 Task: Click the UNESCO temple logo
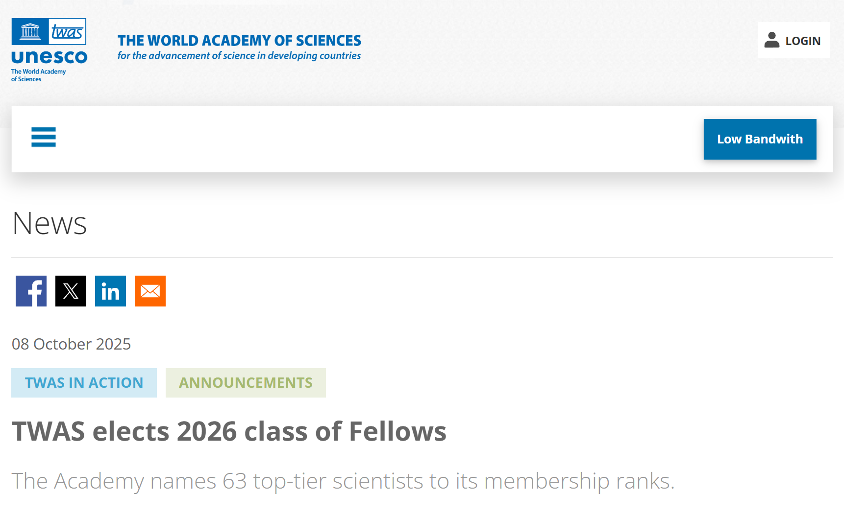click(x=30, y=32)
